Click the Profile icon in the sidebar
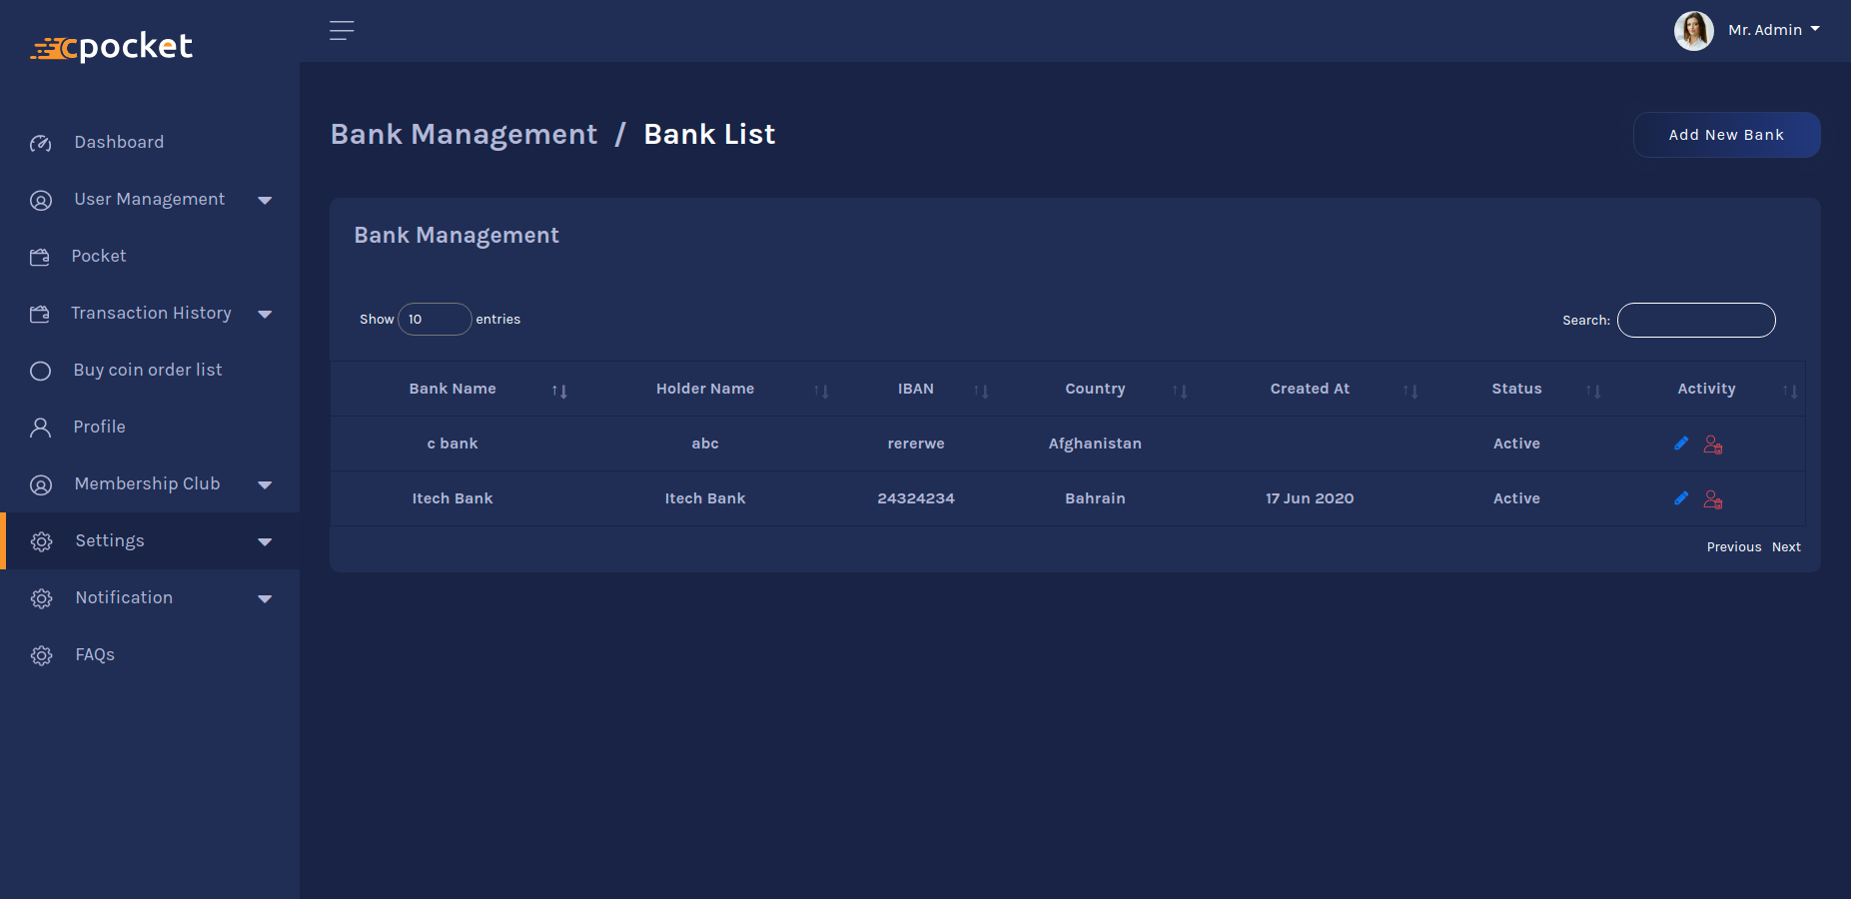The width and height of the screenshot is (1851, 899). point(41,427)
